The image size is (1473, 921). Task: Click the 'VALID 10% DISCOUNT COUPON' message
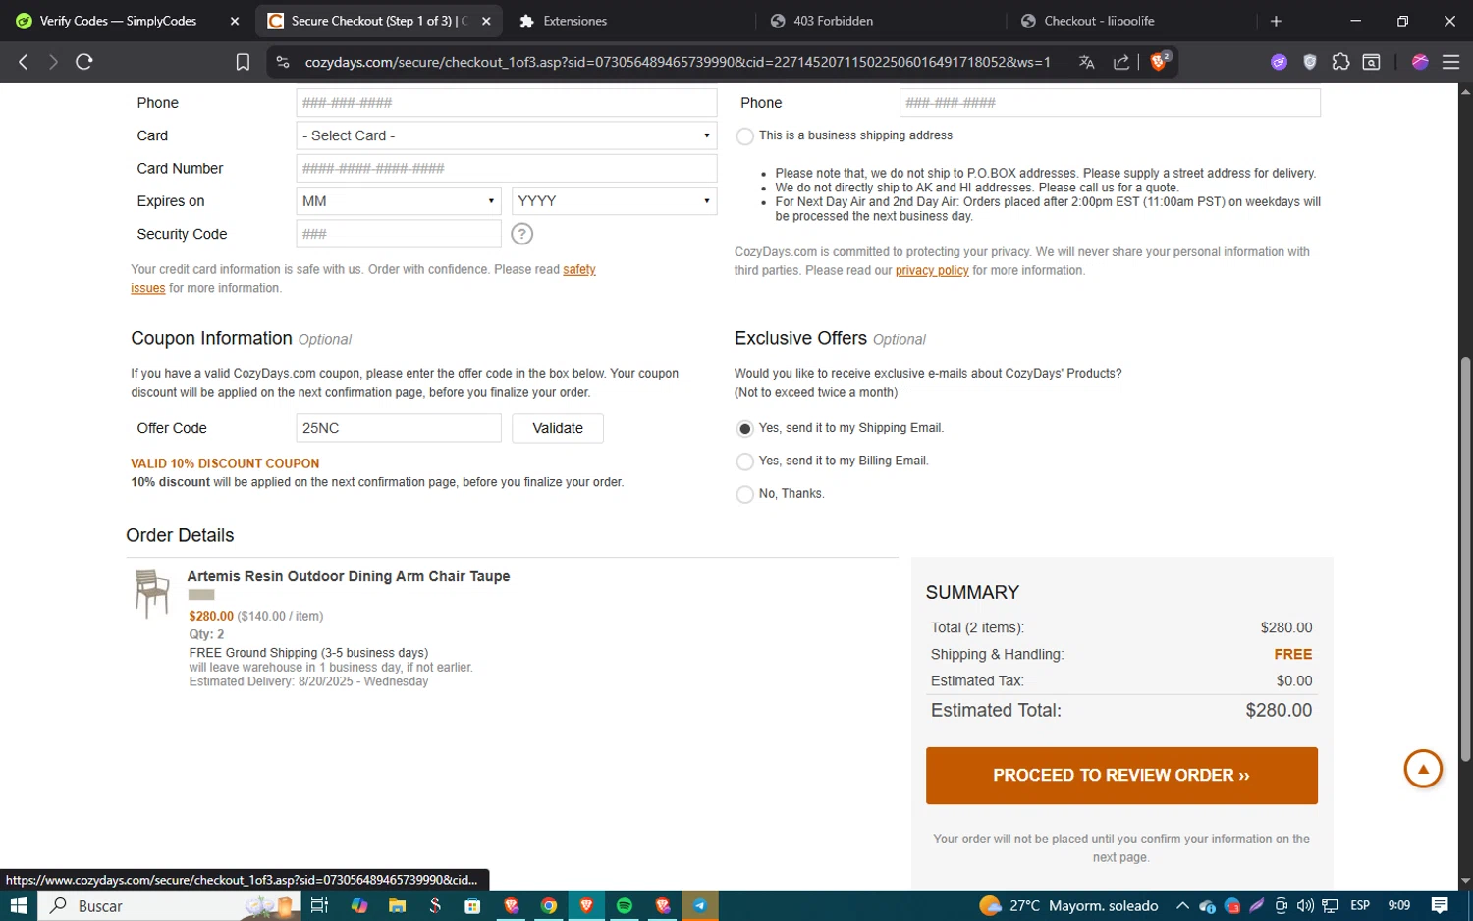pos(225,463)
